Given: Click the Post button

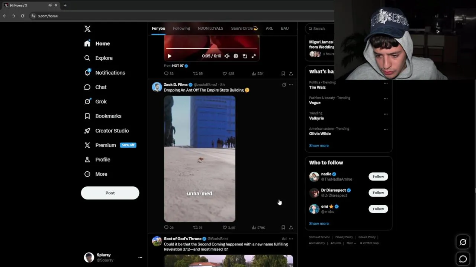Looking at the screenshot, I should [x=110, y=193].
